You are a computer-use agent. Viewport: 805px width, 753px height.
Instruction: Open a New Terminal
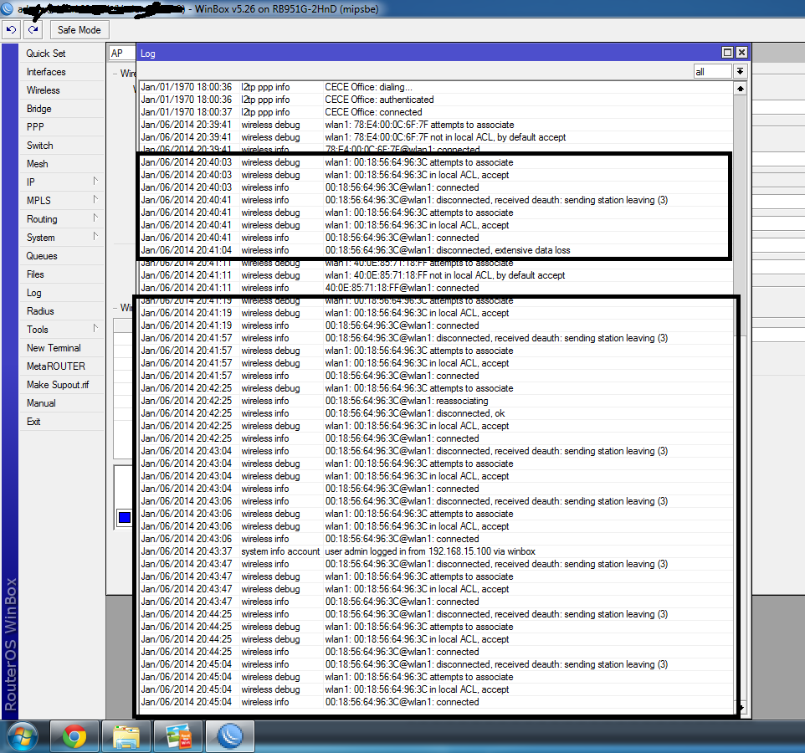coord(54,347)
